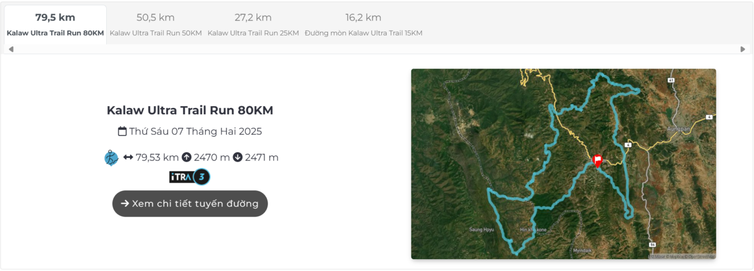
Task: Click the blue trail runner icon
Action: click(111, 158)
